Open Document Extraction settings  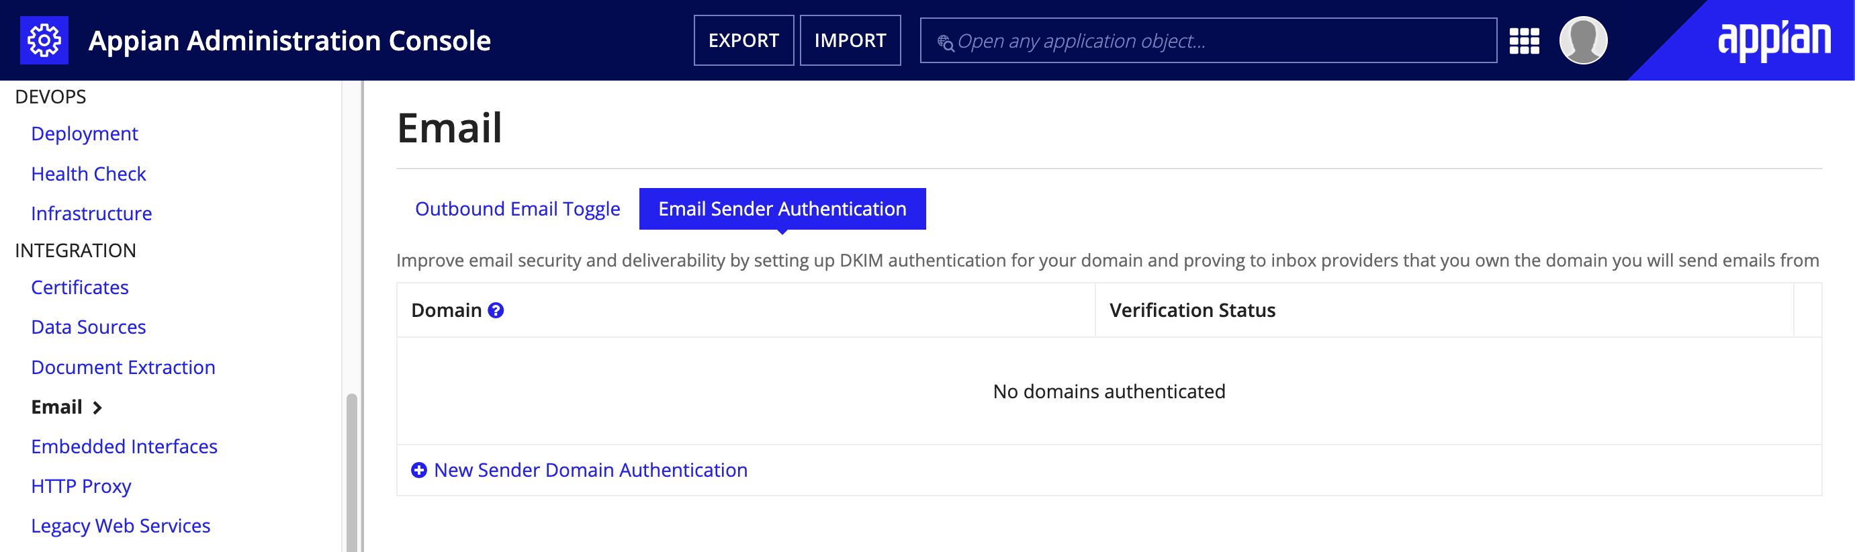pos(123,367)
